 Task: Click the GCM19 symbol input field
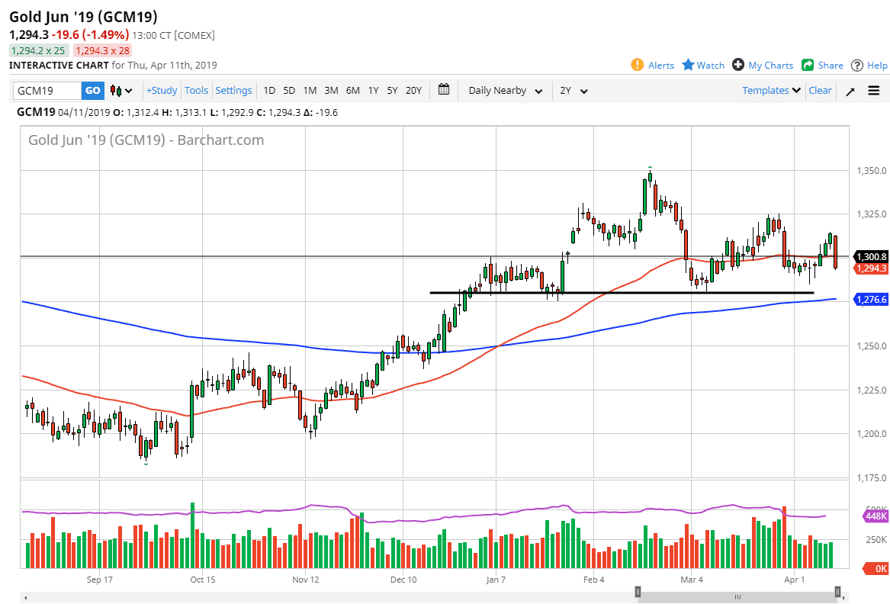47,91
